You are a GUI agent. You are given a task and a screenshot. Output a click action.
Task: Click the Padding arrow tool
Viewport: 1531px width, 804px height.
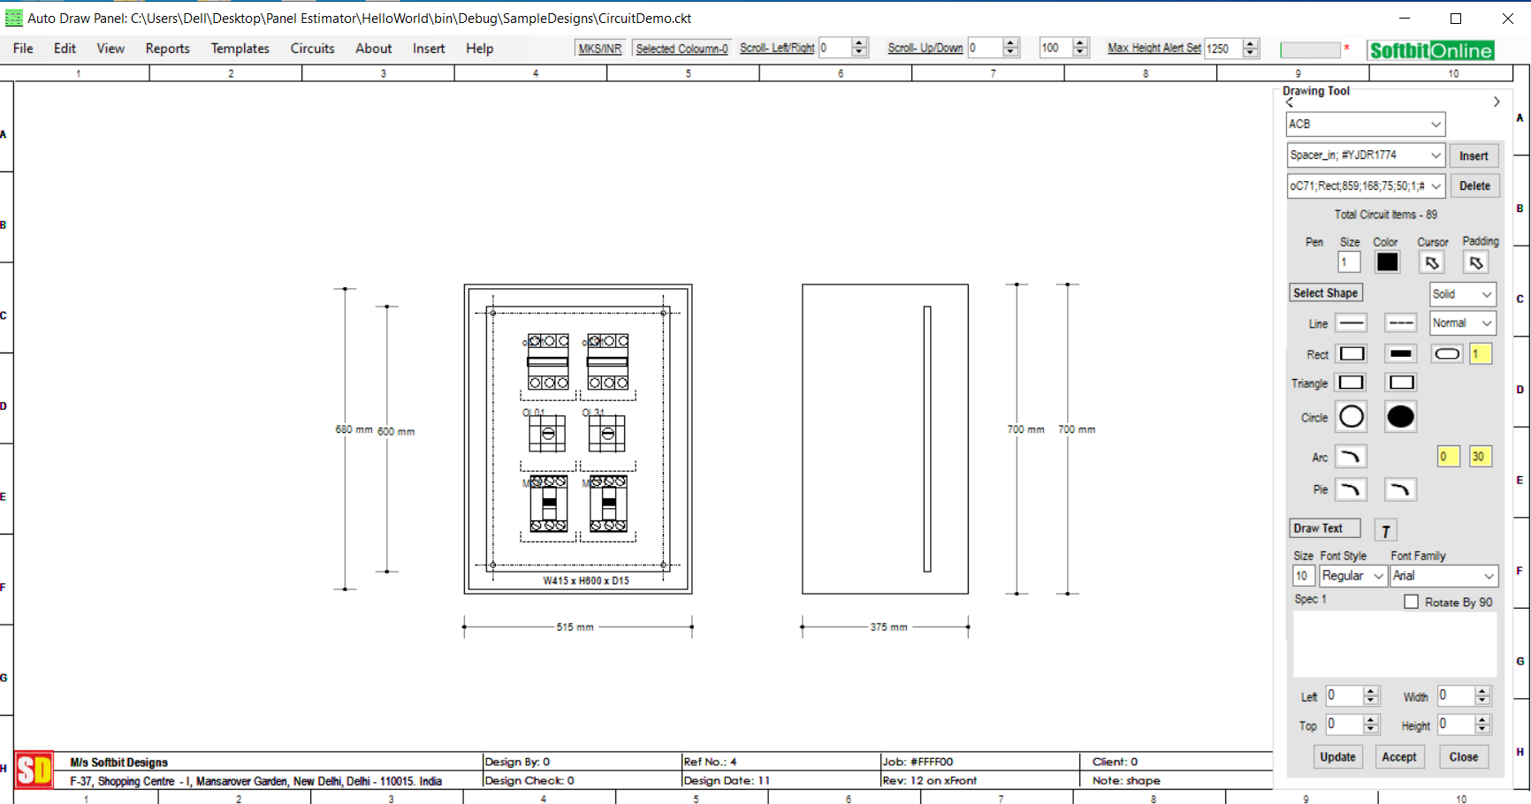pos(1475,262)
